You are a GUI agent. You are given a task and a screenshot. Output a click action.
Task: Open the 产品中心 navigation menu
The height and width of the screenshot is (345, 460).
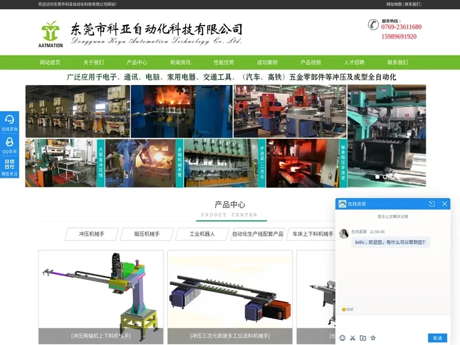coord(137,63)
